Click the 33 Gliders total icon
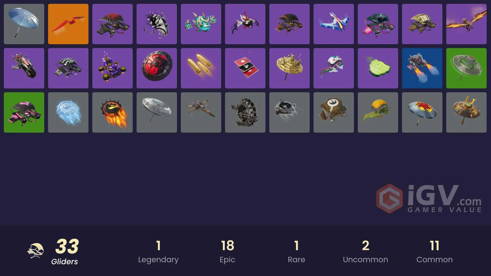Screen dimensions: 491x276 pyautogui.click(x=36, y=251)
